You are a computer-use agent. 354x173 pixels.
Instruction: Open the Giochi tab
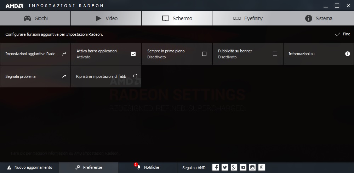tap(35, 18)
